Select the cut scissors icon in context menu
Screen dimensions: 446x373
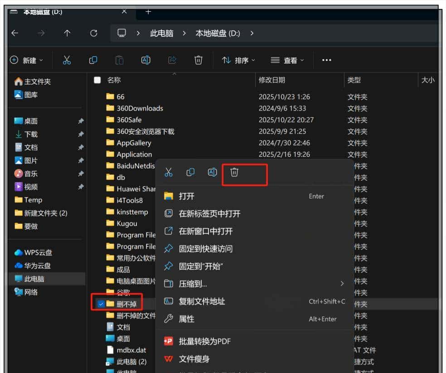pos(169,172)
